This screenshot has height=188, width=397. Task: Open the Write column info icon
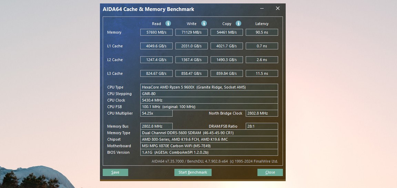(x=204, y=23)
